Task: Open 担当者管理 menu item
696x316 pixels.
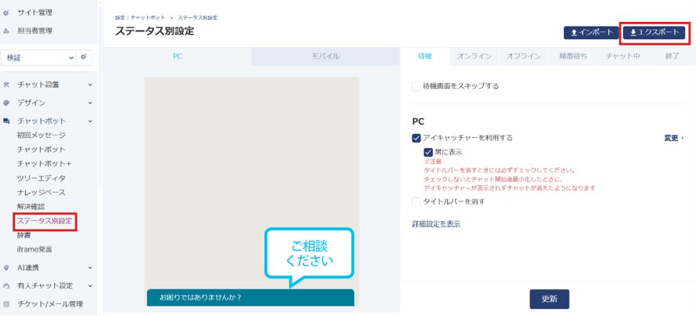Action: pyautogui.click(x=35, y=31)
